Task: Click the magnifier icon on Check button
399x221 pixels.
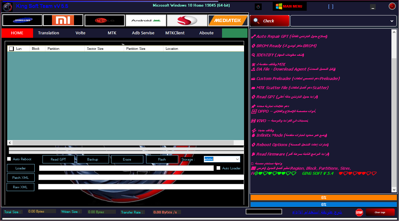Action: point(257,21)
